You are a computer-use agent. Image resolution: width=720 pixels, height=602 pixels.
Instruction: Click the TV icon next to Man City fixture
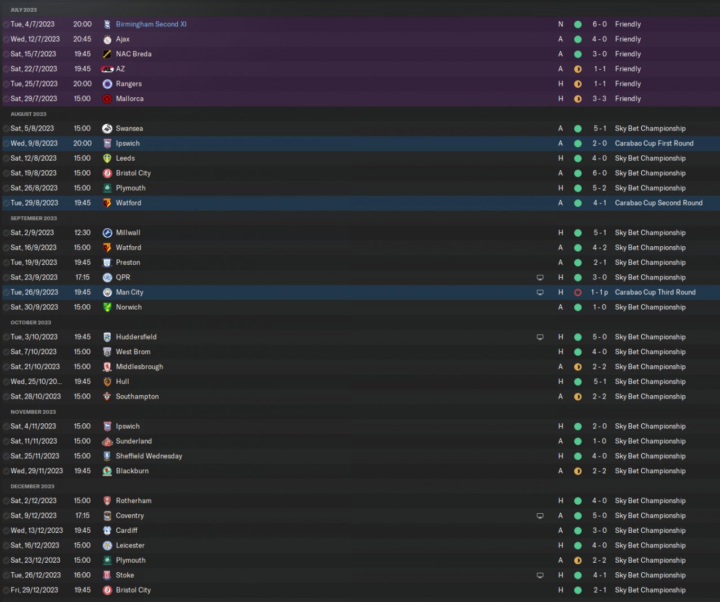coord(540,293)
